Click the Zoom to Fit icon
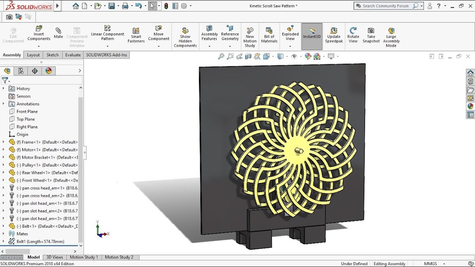The width and height of the screenshot is (475, 267). pos(221,56)
